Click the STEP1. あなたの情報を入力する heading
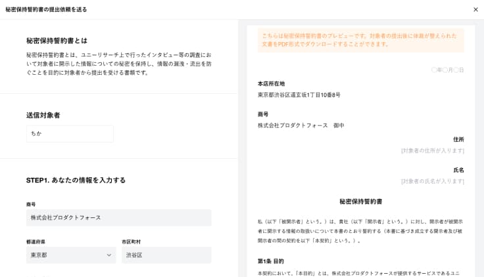The image size is (484, 277). click(x=76, y=180)
